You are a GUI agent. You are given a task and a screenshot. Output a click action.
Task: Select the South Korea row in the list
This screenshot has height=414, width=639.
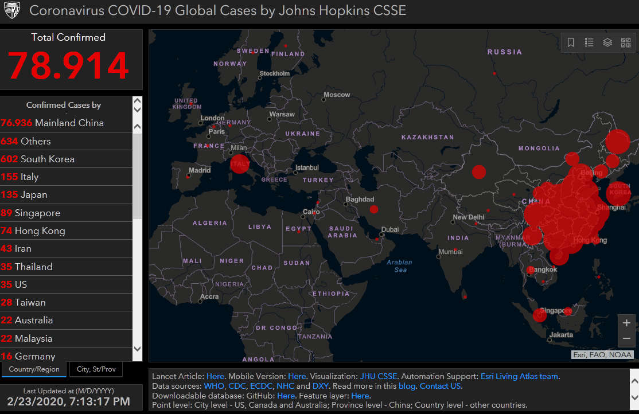(67, 159)
